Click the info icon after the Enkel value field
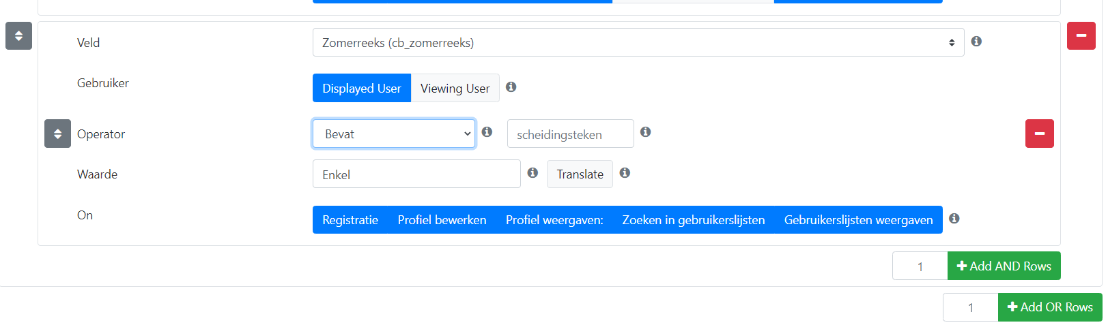 (x=532, y=173)
